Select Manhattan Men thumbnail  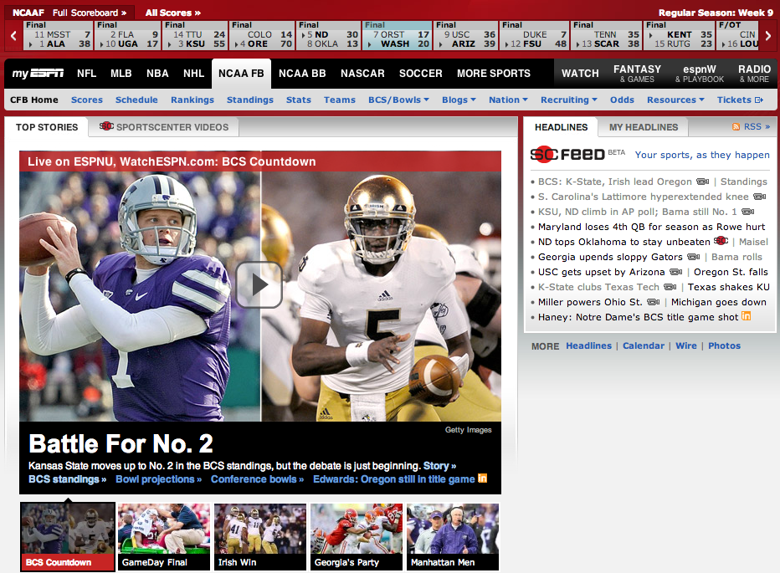(453, 537)
